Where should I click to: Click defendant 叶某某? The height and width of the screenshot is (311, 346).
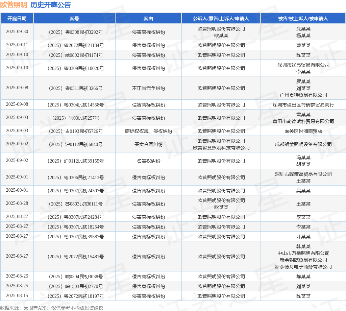tap(303, 237)
